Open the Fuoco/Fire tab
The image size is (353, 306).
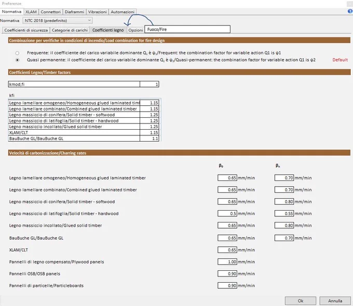187,29
